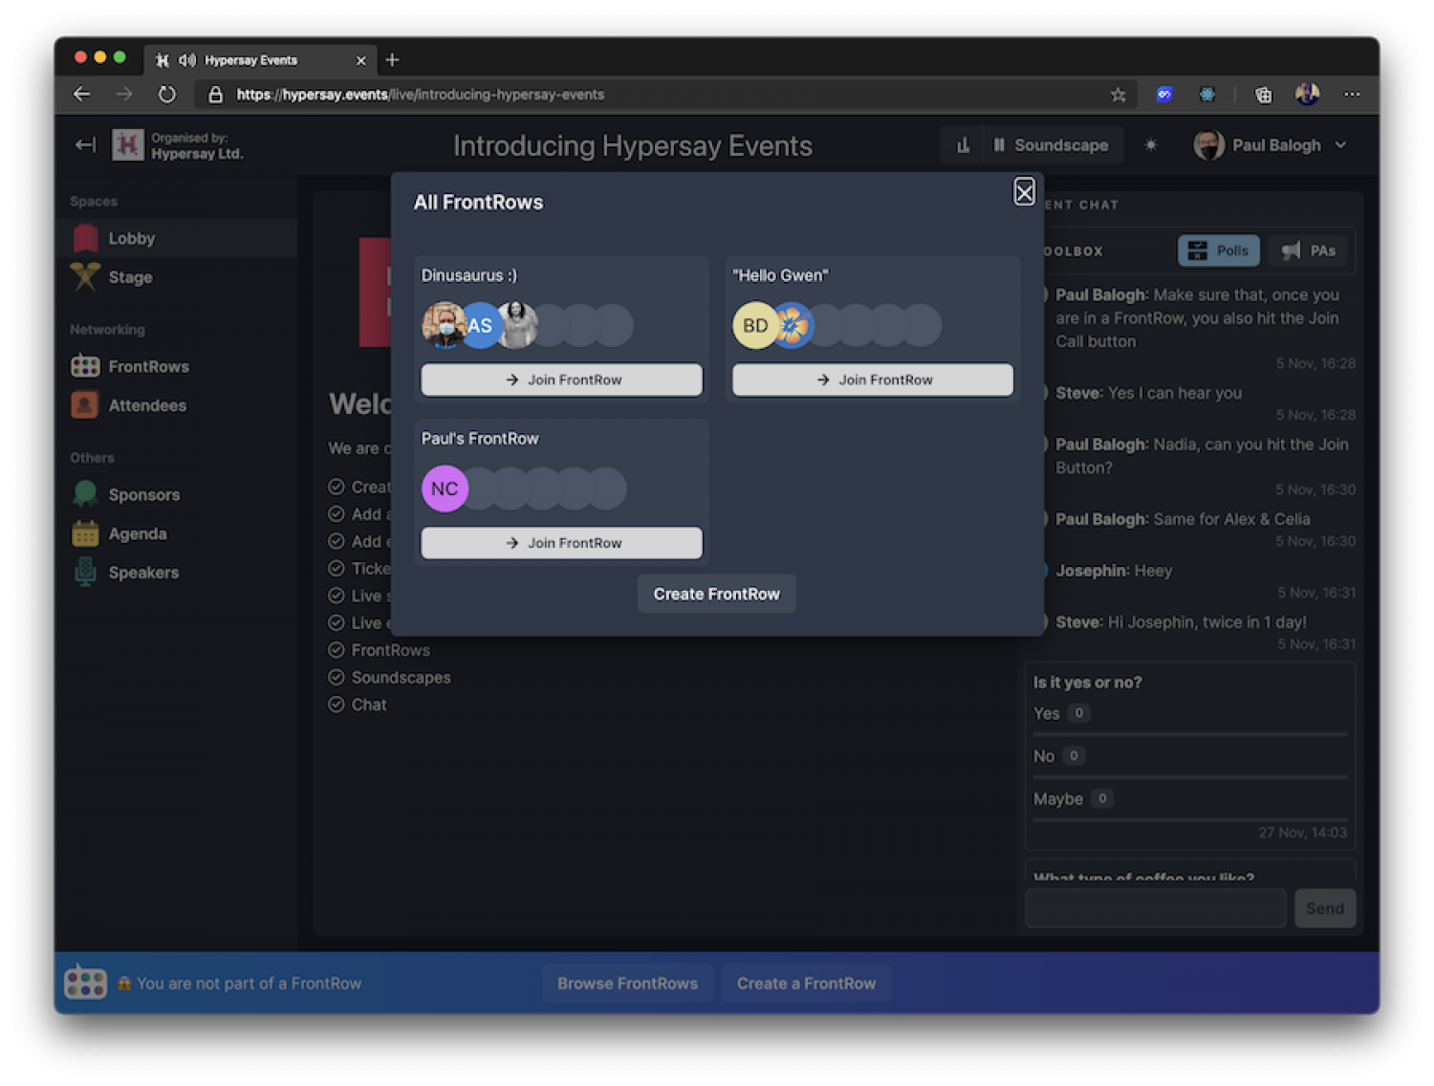Join the Dinusaurus :) FrontRow

tap(561, 380)
